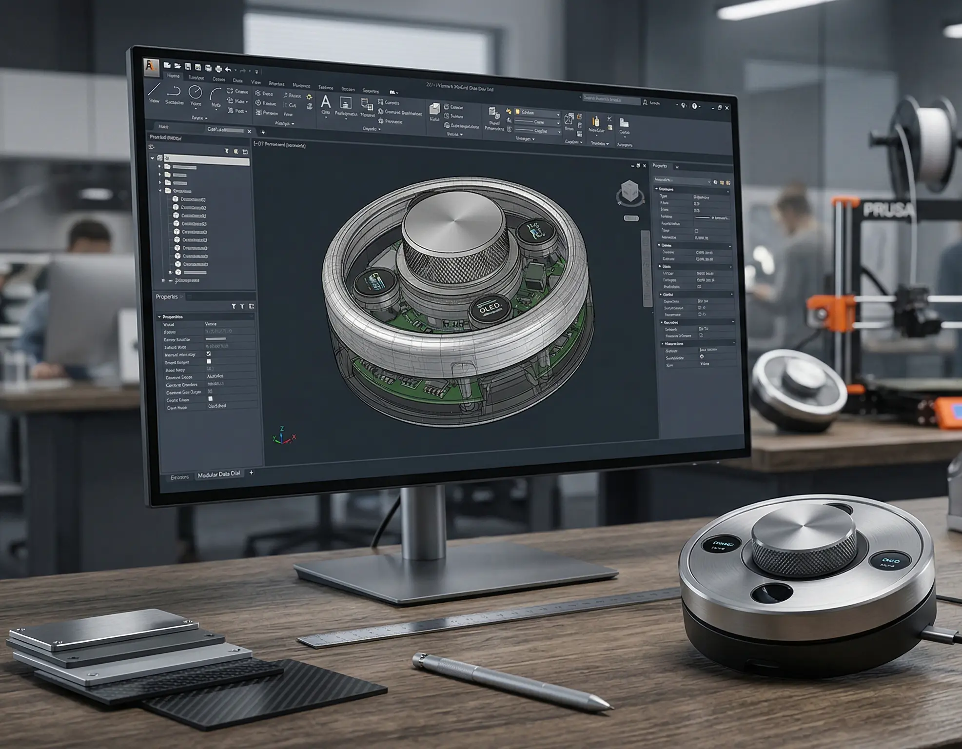Image resolution: width=962 pixels, height=749 pixels.
Task: Switch to the Home ribbon tab
Action: [x=173, y=76]
